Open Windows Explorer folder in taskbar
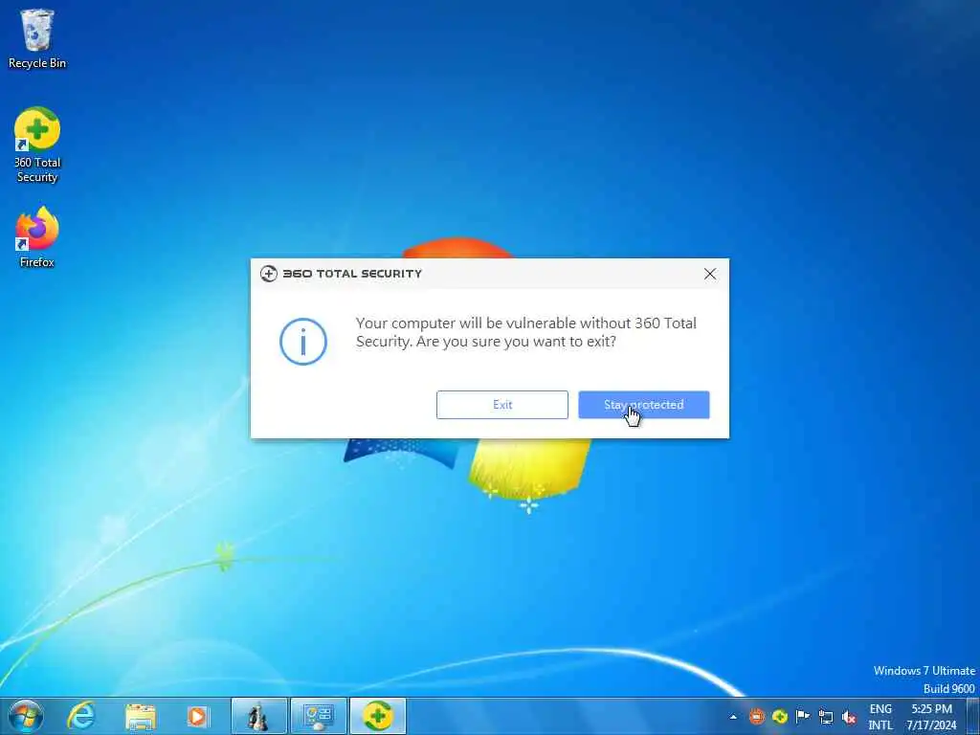This screenshot has height=735, width=980. click(x=140, y=716)
